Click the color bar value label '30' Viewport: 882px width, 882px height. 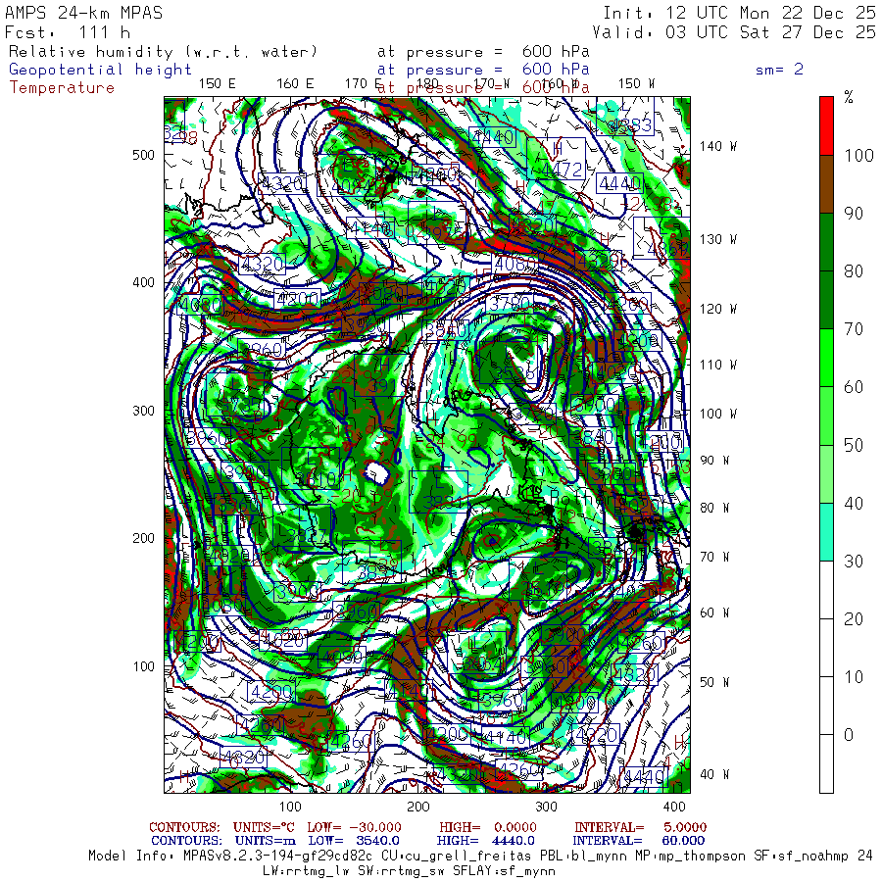coord(854,562)
